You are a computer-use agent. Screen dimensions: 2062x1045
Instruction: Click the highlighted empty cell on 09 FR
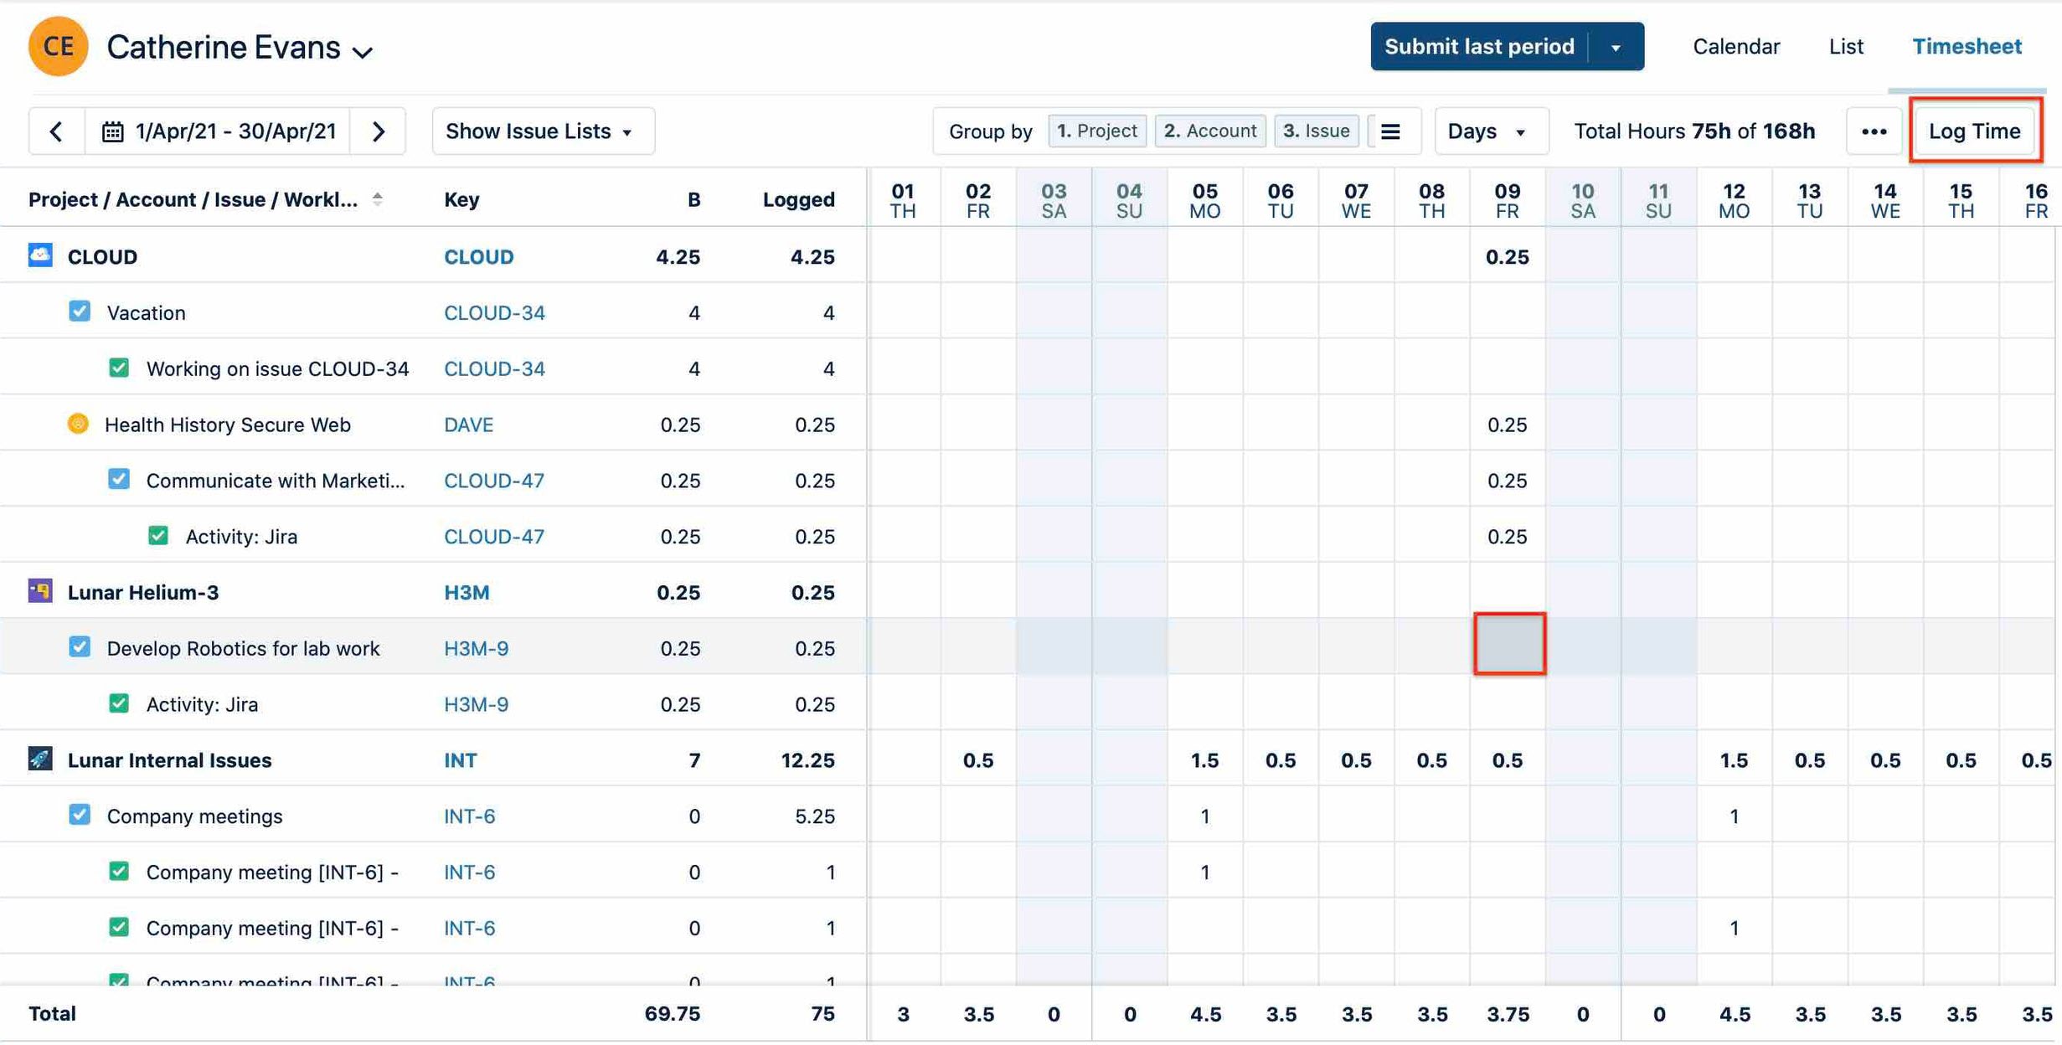click(x=1508, y=645)
